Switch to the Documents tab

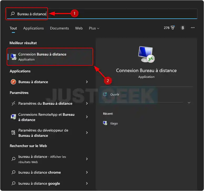click(x=59, y=28)
